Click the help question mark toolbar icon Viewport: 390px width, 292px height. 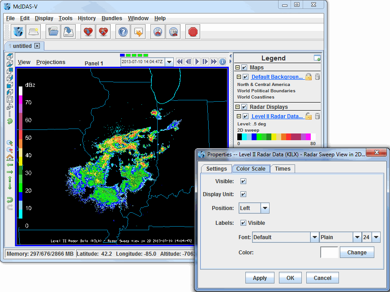123,32
